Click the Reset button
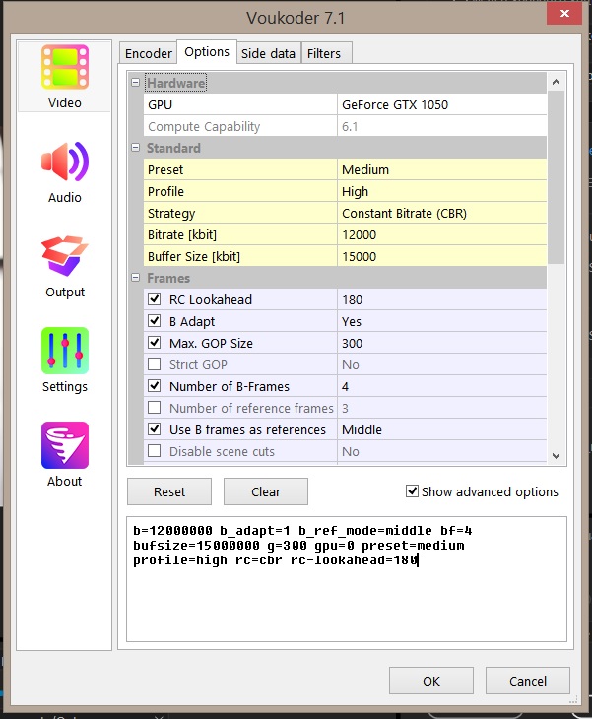Viewport: 592px width, 719px height. pyautogui.click(x=169, y=491)
